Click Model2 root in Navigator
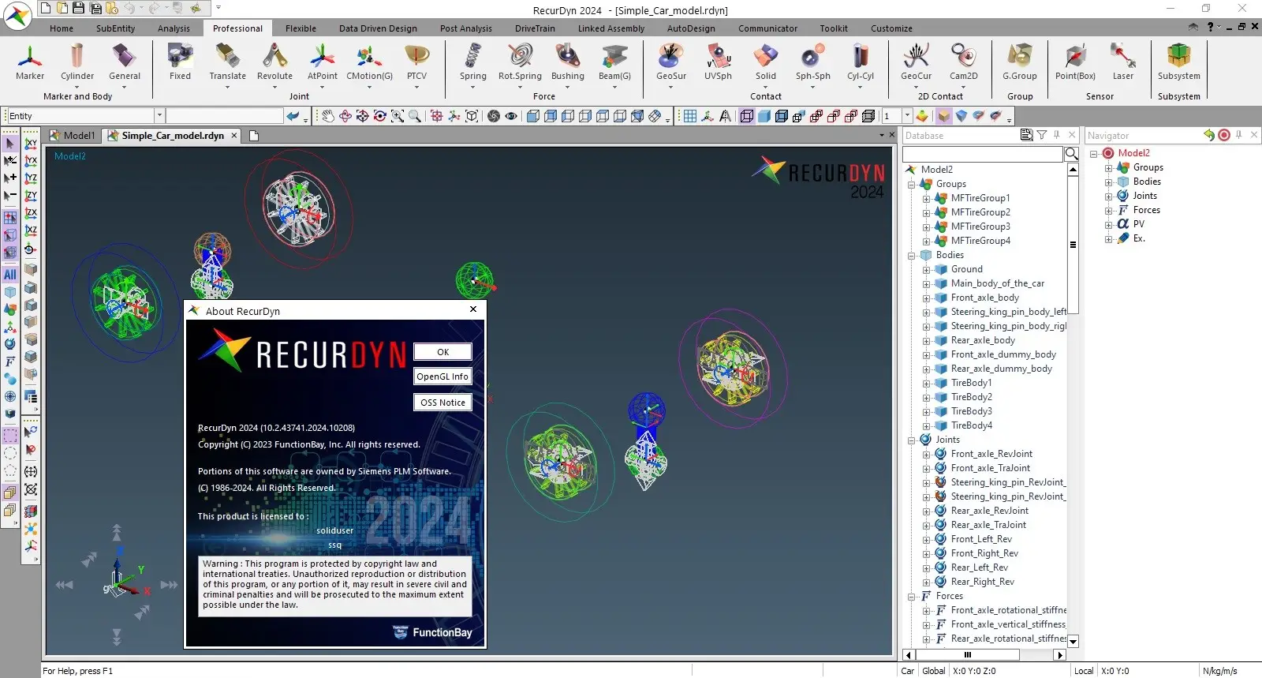The width and height of the screenshot is (1262, 678). coord(1133,153)
